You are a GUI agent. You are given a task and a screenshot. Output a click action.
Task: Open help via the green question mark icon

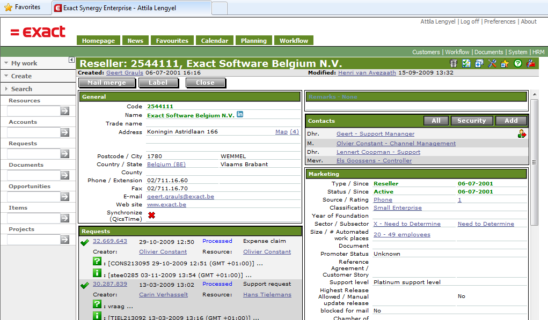pyautogui.click(x=518, y=63)
